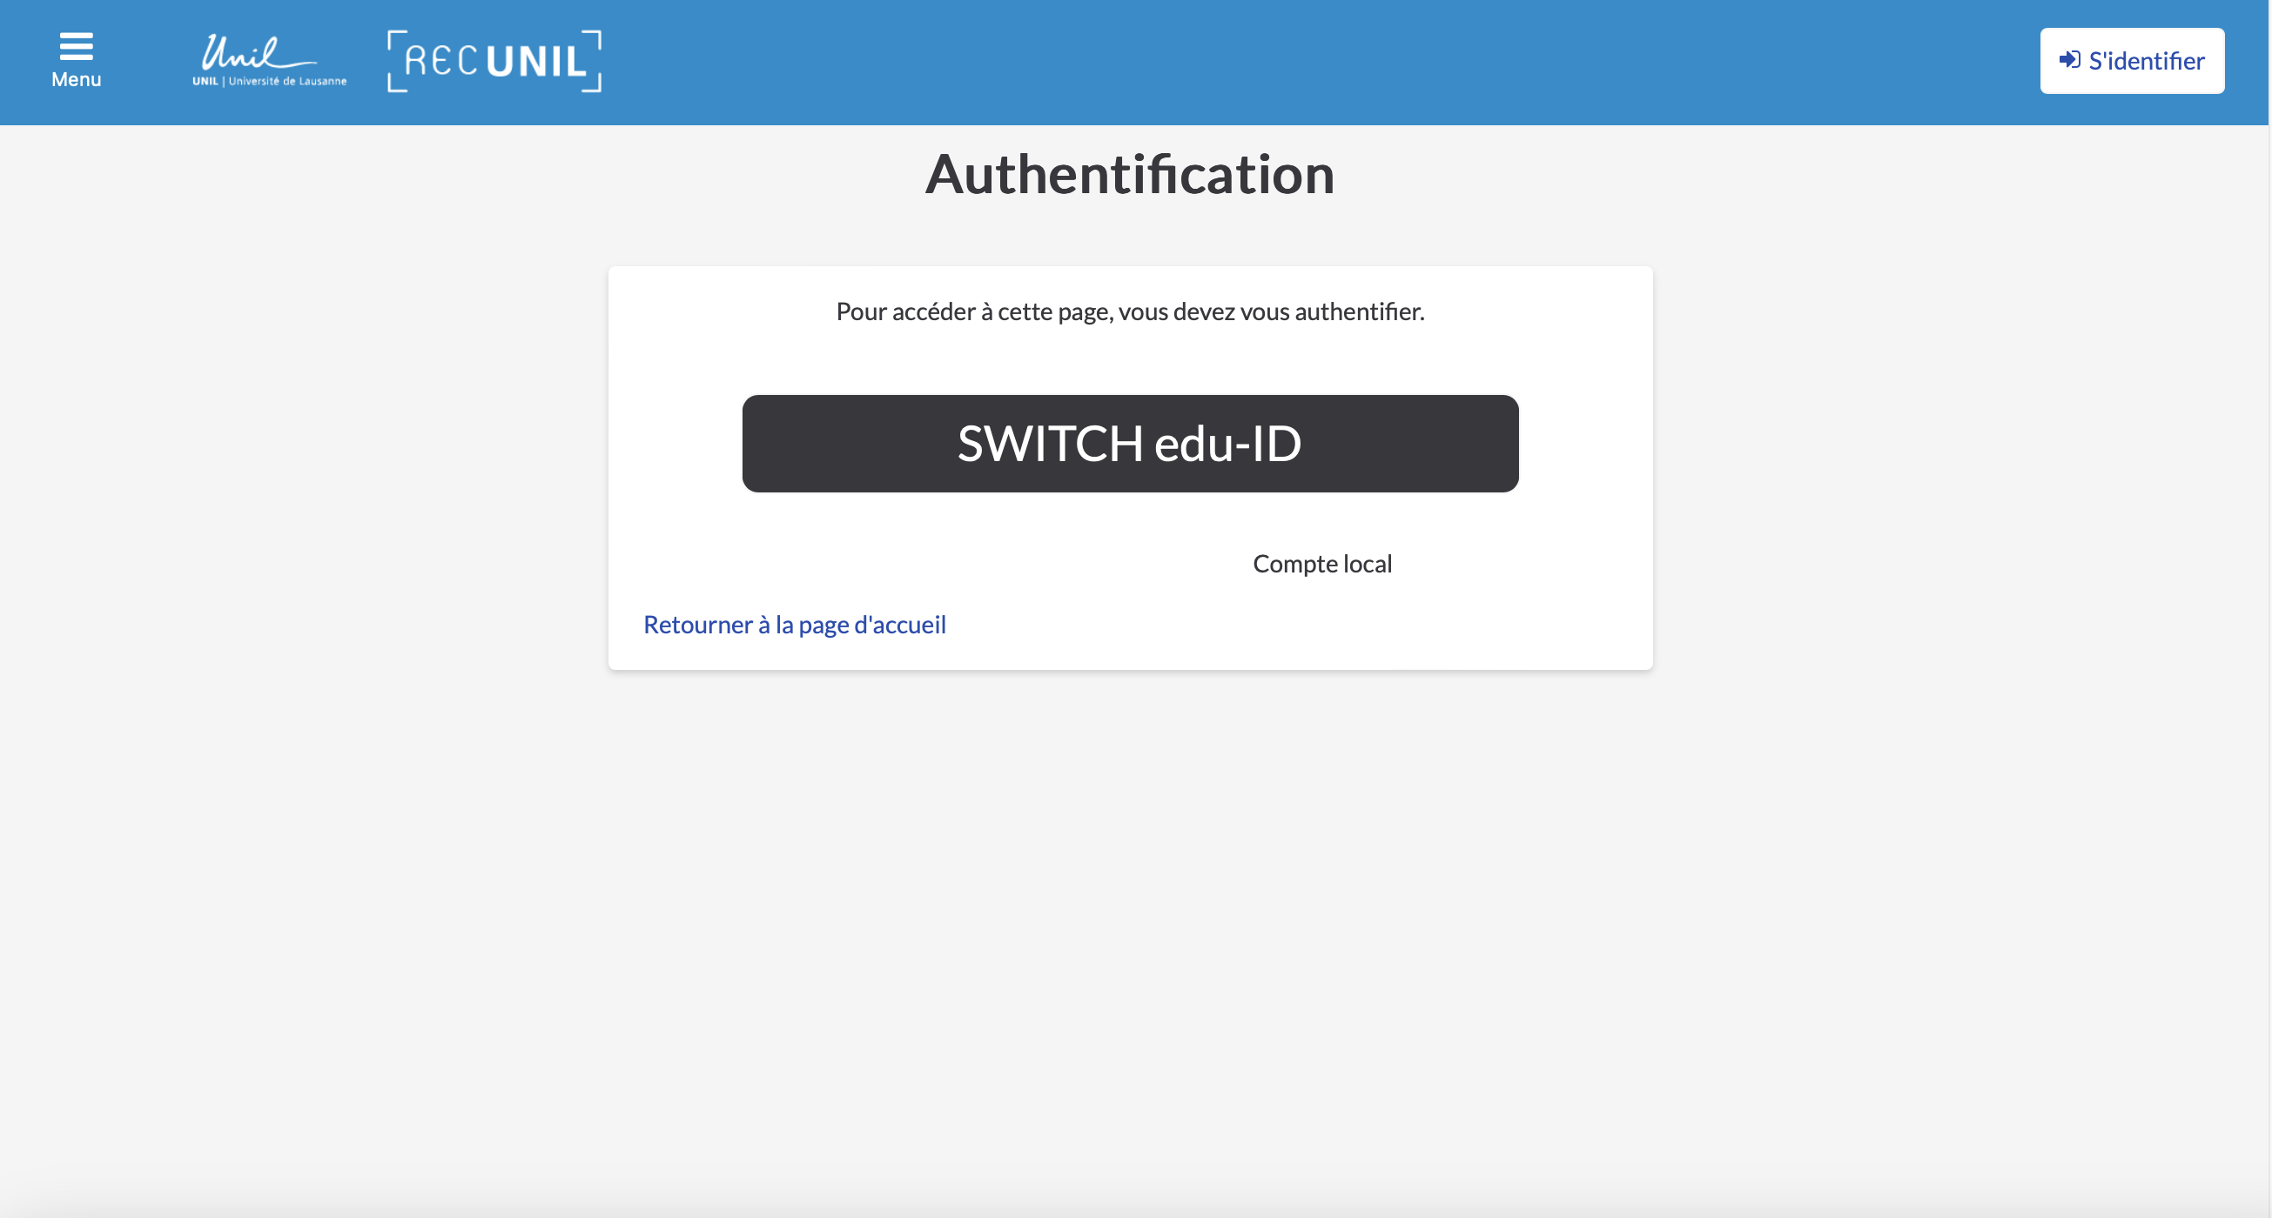Click the thin "REC" letters in the logo
Image resolution: width=2272 pixels, height=1218 pixels.
click(441, 61)
